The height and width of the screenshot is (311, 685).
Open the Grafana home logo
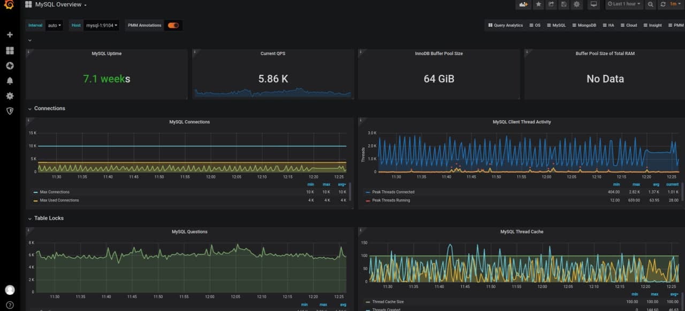tap(9, 5)
